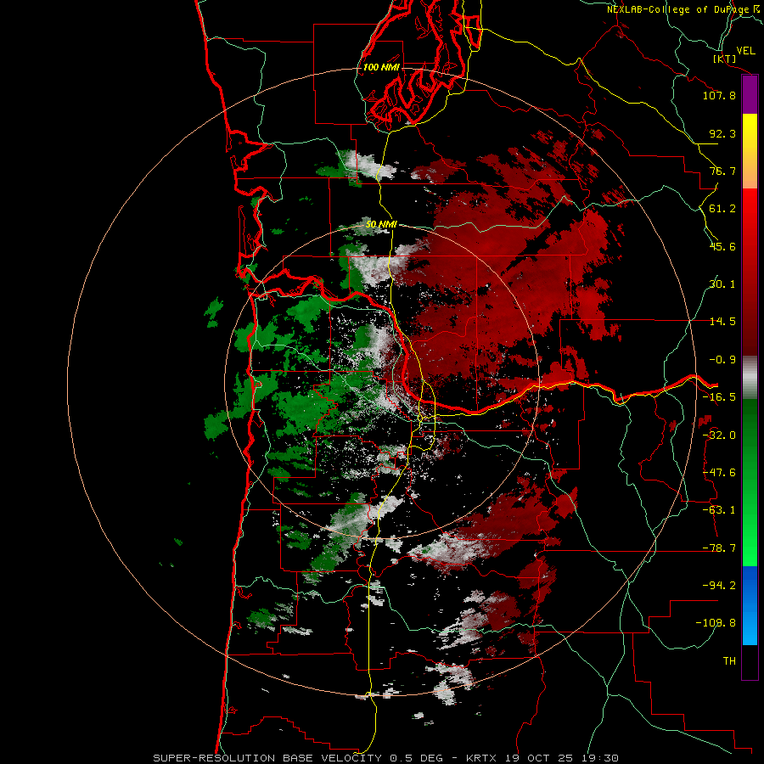Viewport: 764px width, 764px height.
Task: Click the -94.2 velocity scale value
Action: point(719,586)
